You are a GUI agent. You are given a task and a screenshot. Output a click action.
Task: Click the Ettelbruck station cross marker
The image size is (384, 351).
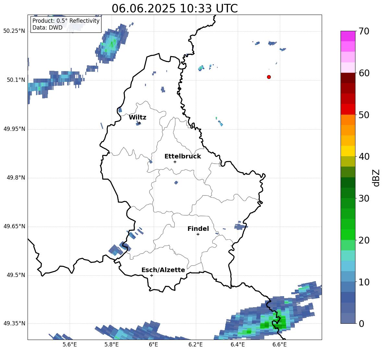point(175,162)
